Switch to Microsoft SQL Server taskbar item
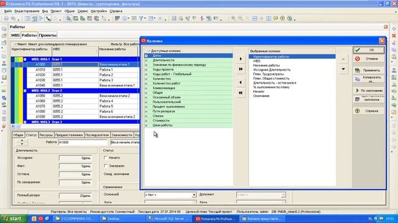398x223 pixels. coord(169,219)
